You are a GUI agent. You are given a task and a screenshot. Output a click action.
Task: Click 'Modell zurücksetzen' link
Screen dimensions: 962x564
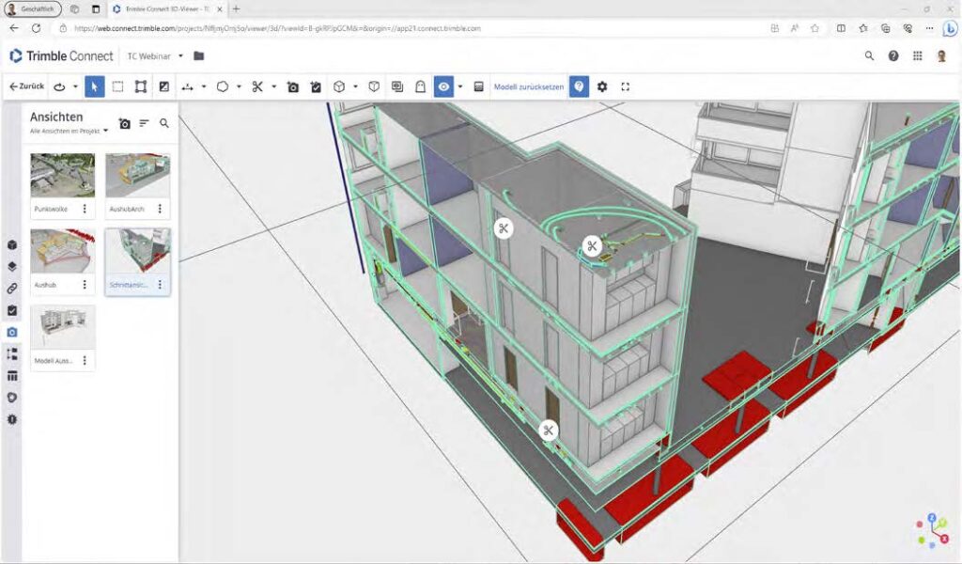(x=529, y=86)
